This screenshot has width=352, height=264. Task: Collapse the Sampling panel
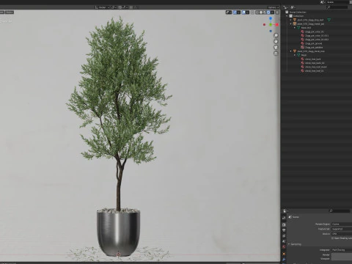pyautogui.click(x=289, y=244)
